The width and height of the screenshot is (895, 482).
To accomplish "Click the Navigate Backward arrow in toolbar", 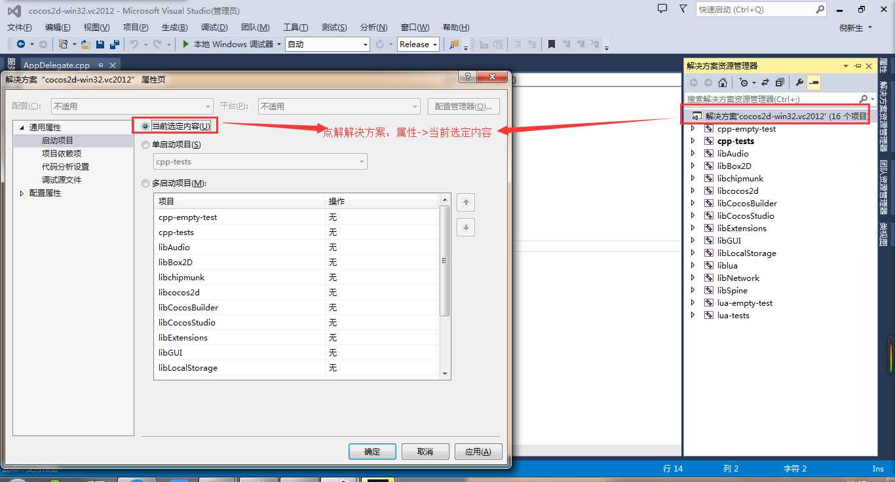I will pos(21,45).
